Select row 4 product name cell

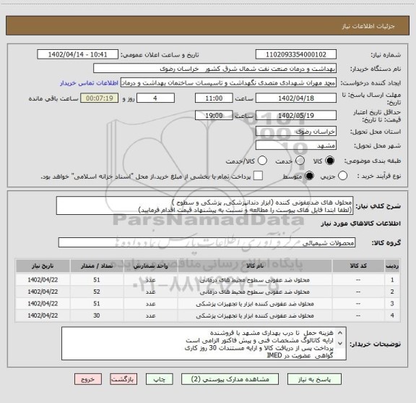[255, 315]
